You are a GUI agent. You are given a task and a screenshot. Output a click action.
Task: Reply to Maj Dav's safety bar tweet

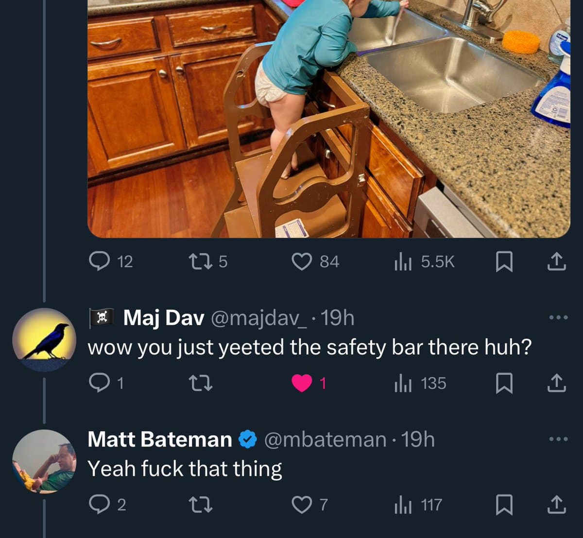(100, 383)
